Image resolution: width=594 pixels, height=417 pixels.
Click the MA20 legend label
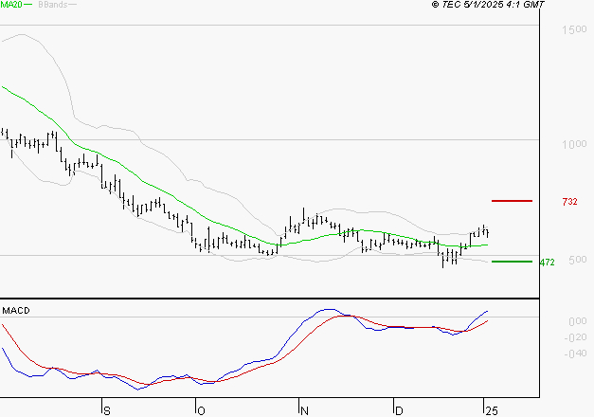click(11, 5)
